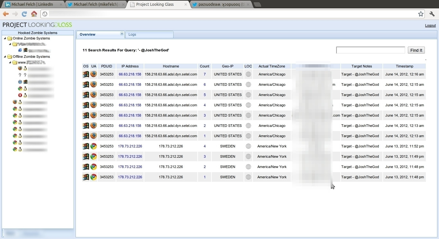Click the search query input field
The image size is (439, 239).
point(370,50)
